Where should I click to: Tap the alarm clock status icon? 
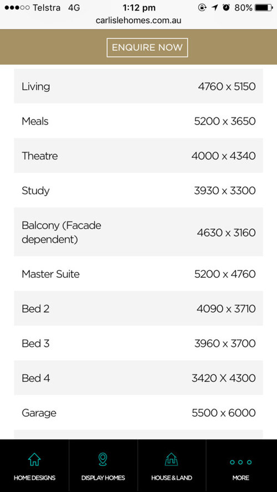[226, 8]
